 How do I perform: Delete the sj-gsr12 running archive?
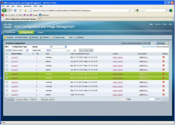tap(163, 66)
